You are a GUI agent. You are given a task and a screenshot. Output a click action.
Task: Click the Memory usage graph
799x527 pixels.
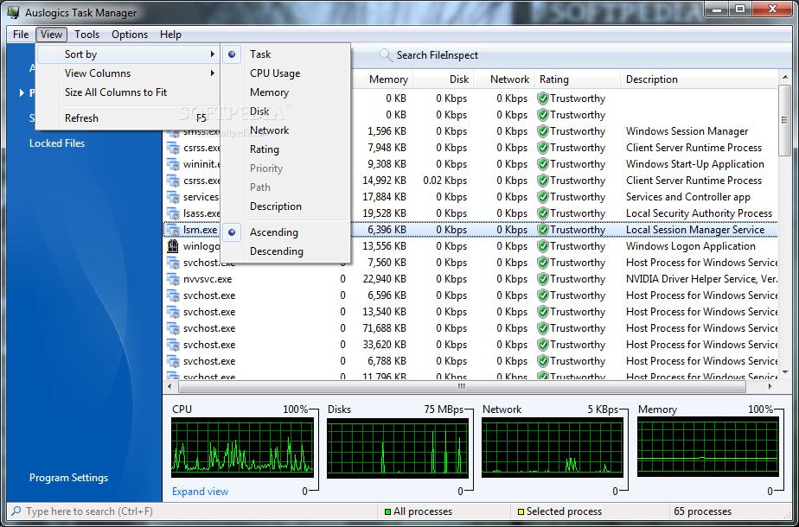click(x=708, y=447)
